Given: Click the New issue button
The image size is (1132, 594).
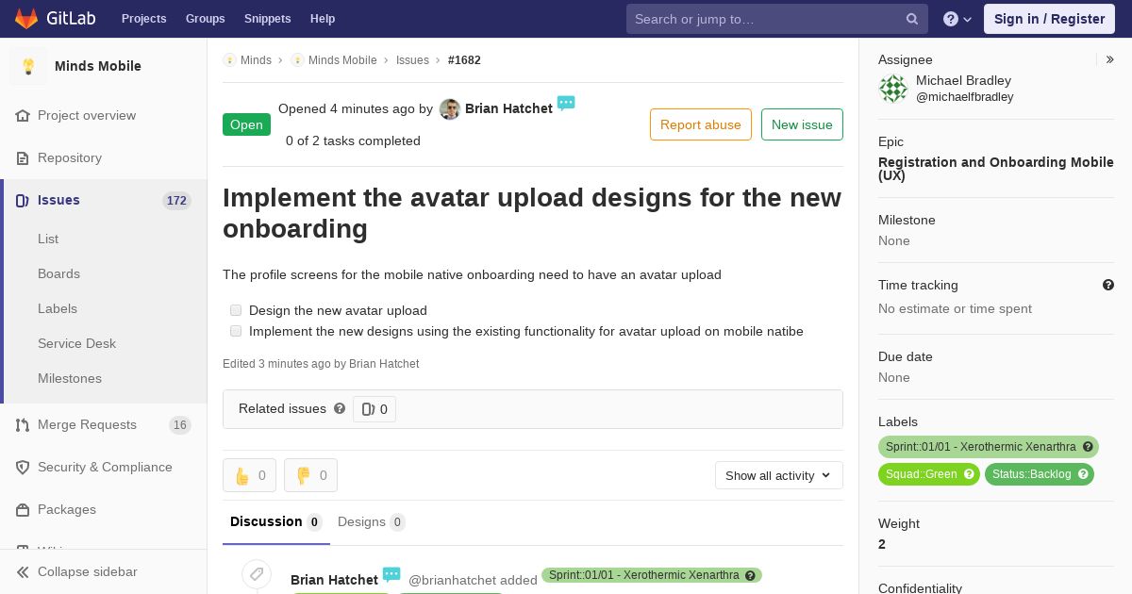Looking at the screenshot, I should click(x=802, y=124).
